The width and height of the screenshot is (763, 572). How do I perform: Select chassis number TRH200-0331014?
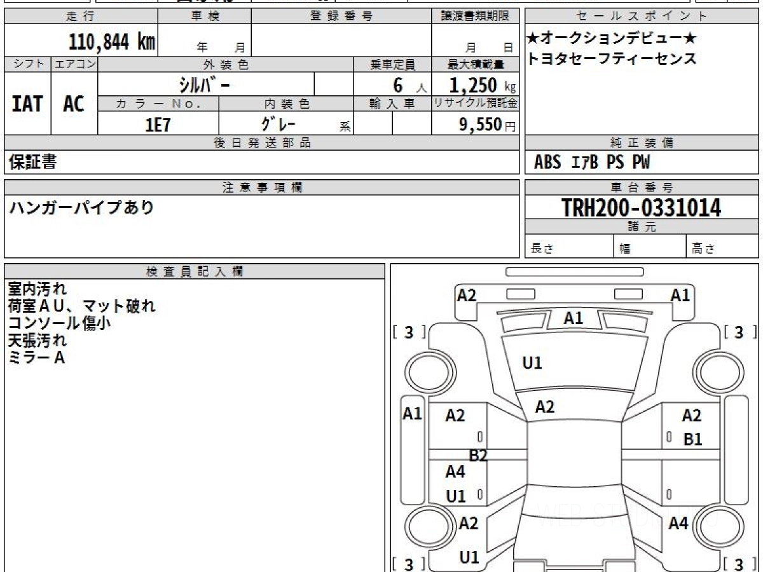coord(641,207)
